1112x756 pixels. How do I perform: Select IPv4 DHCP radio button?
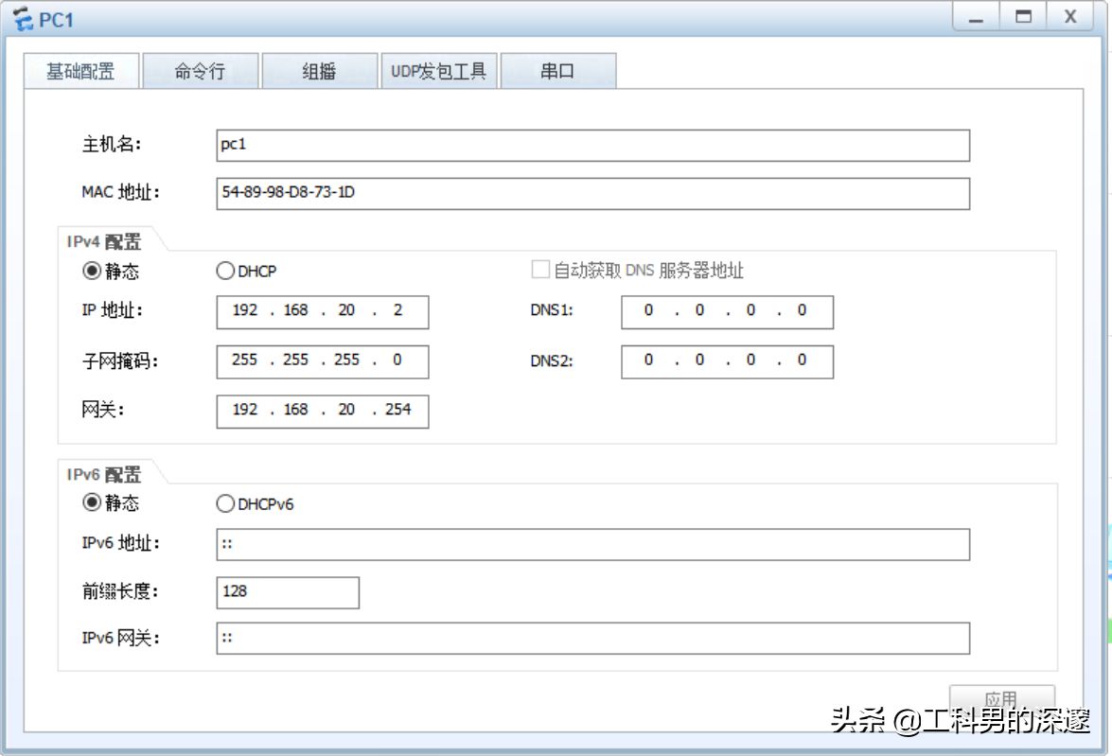click(225, 272)
